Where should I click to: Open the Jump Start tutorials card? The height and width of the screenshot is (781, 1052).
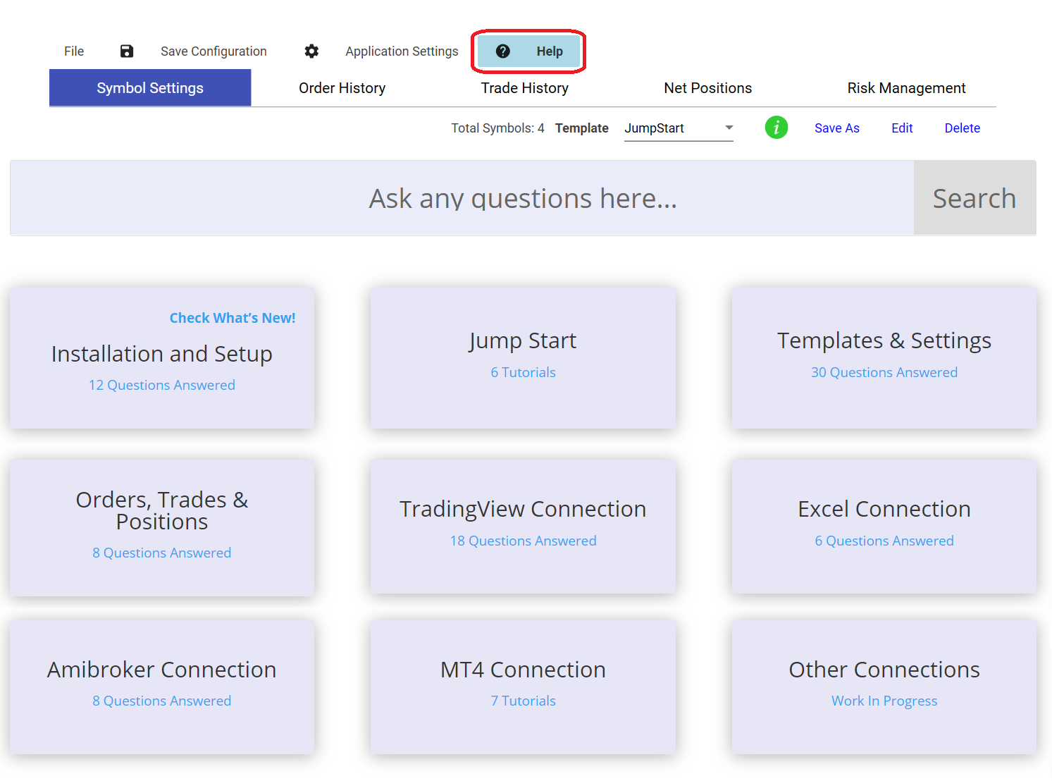tap(523, 357)
